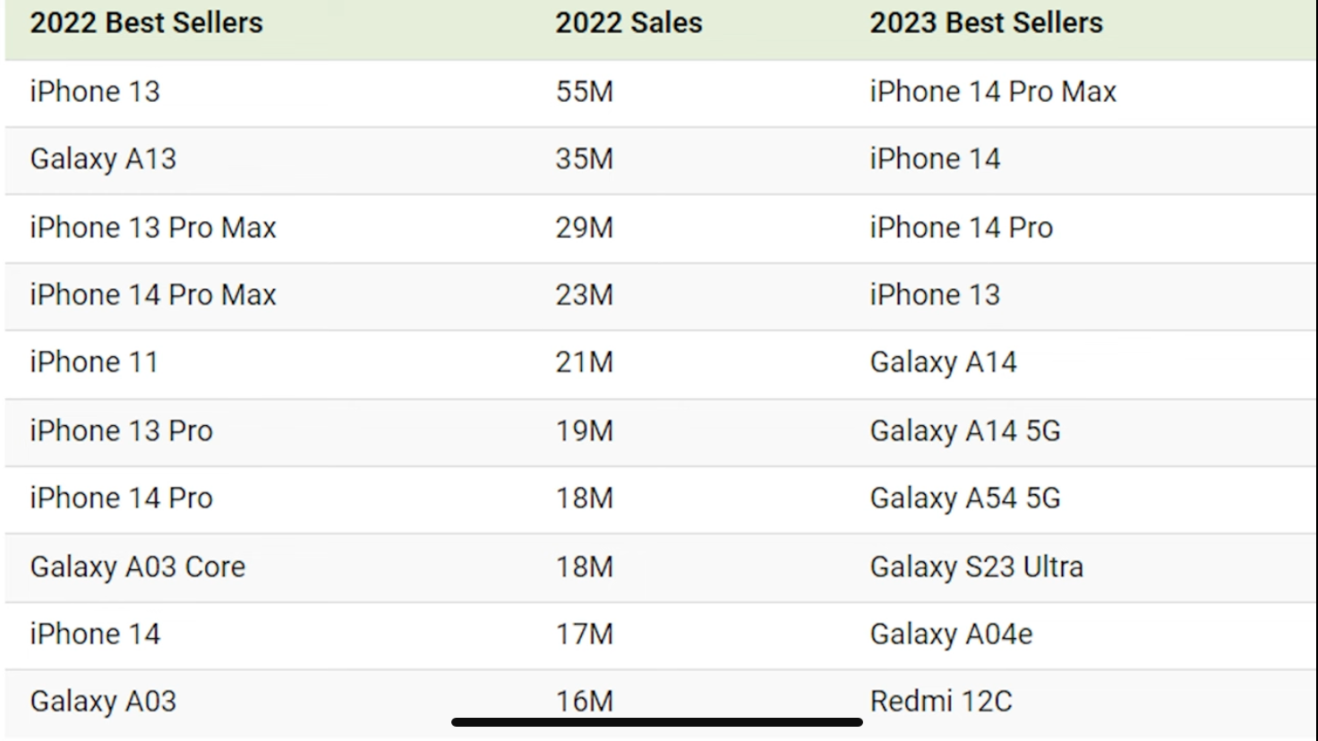Click the Galaxy A03 Core entry

(x=138, y=567)
